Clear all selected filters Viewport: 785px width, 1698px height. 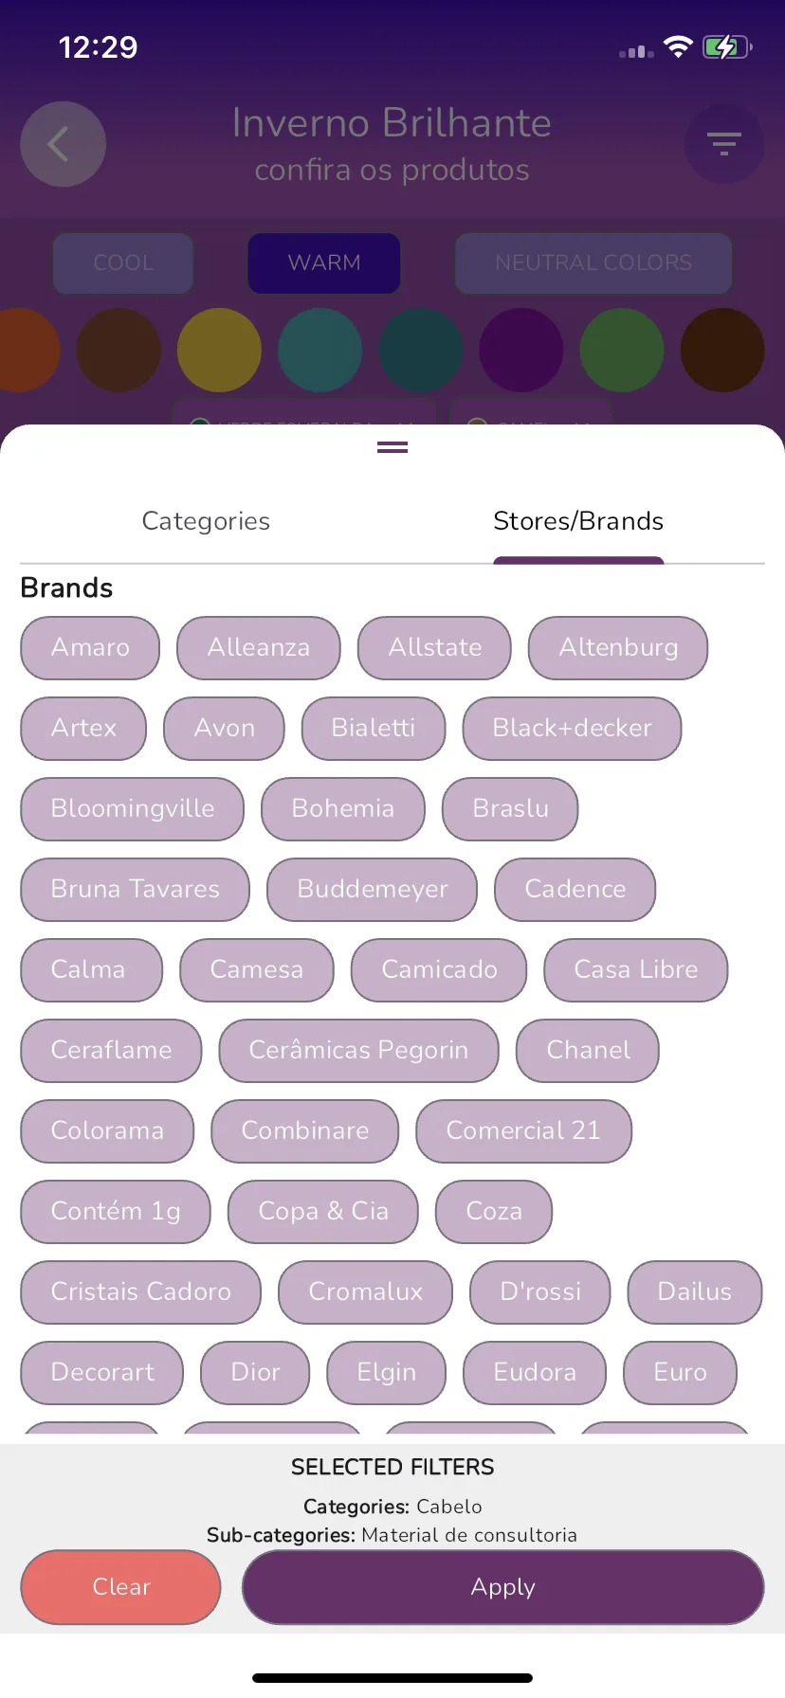[x=121, y=1587]
